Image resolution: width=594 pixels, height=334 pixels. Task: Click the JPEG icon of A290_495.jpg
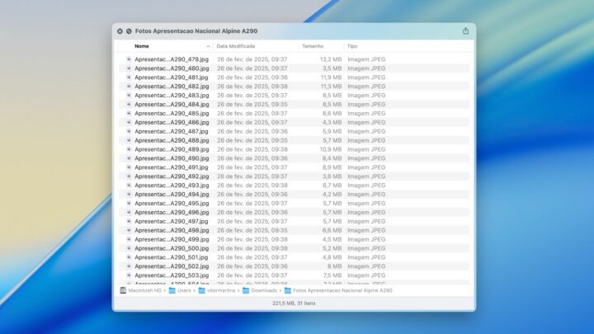(x=129, y=204)
